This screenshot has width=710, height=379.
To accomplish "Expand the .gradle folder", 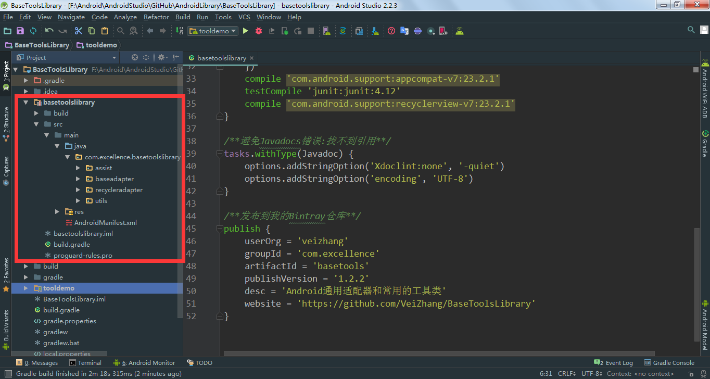I will [x=26, y=80].
